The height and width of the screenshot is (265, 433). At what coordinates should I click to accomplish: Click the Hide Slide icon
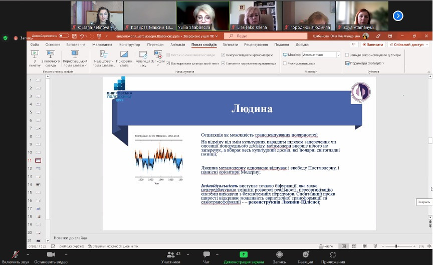point(124,58)
